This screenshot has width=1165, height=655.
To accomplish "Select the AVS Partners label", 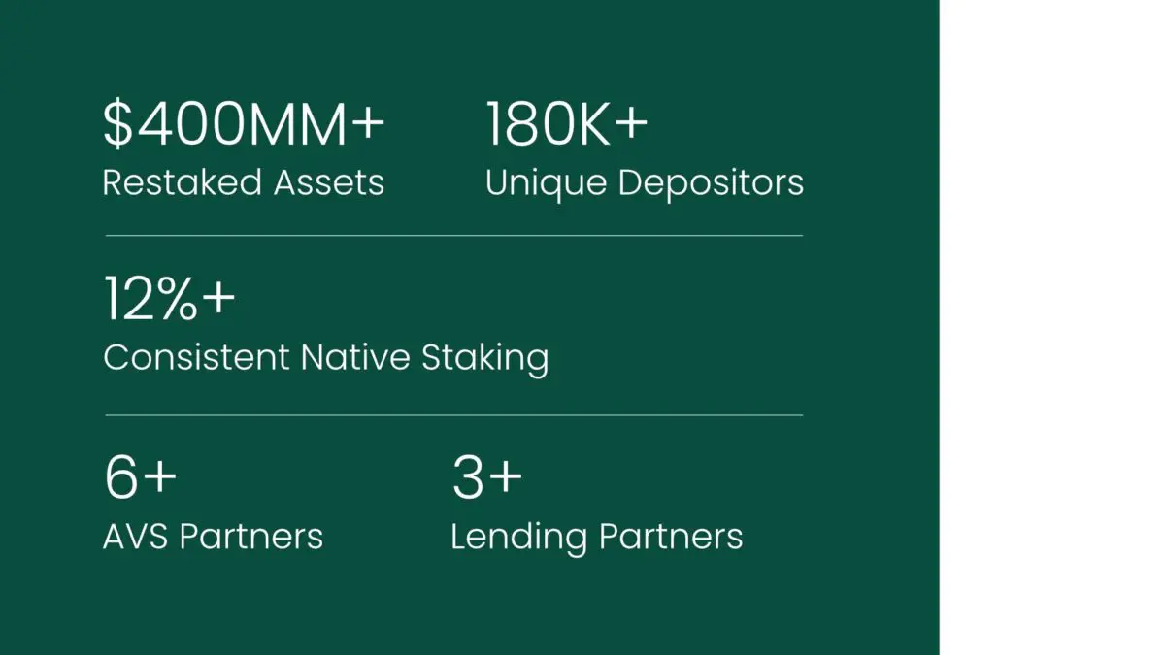I will 214,536.
